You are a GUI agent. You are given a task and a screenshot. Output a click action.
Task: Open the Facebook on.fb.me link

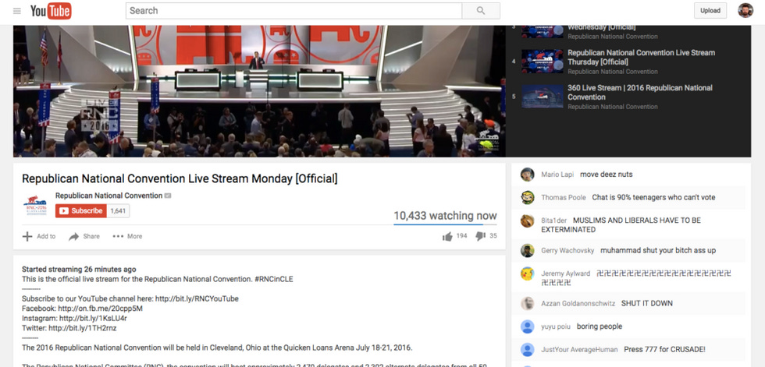point(100,309)
